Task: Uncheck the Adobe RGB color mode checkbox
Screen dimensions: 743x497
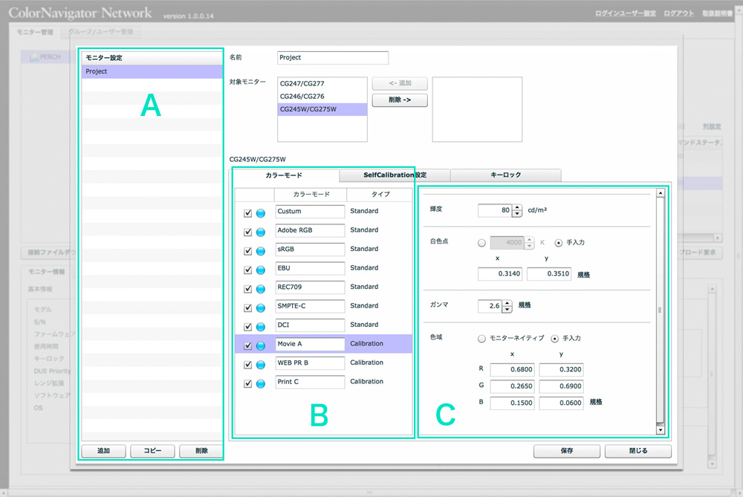Action: coord(248,232)
